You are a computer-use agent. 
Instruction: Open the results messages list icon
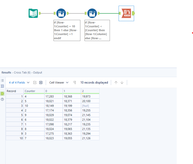(x=2, y=80)
